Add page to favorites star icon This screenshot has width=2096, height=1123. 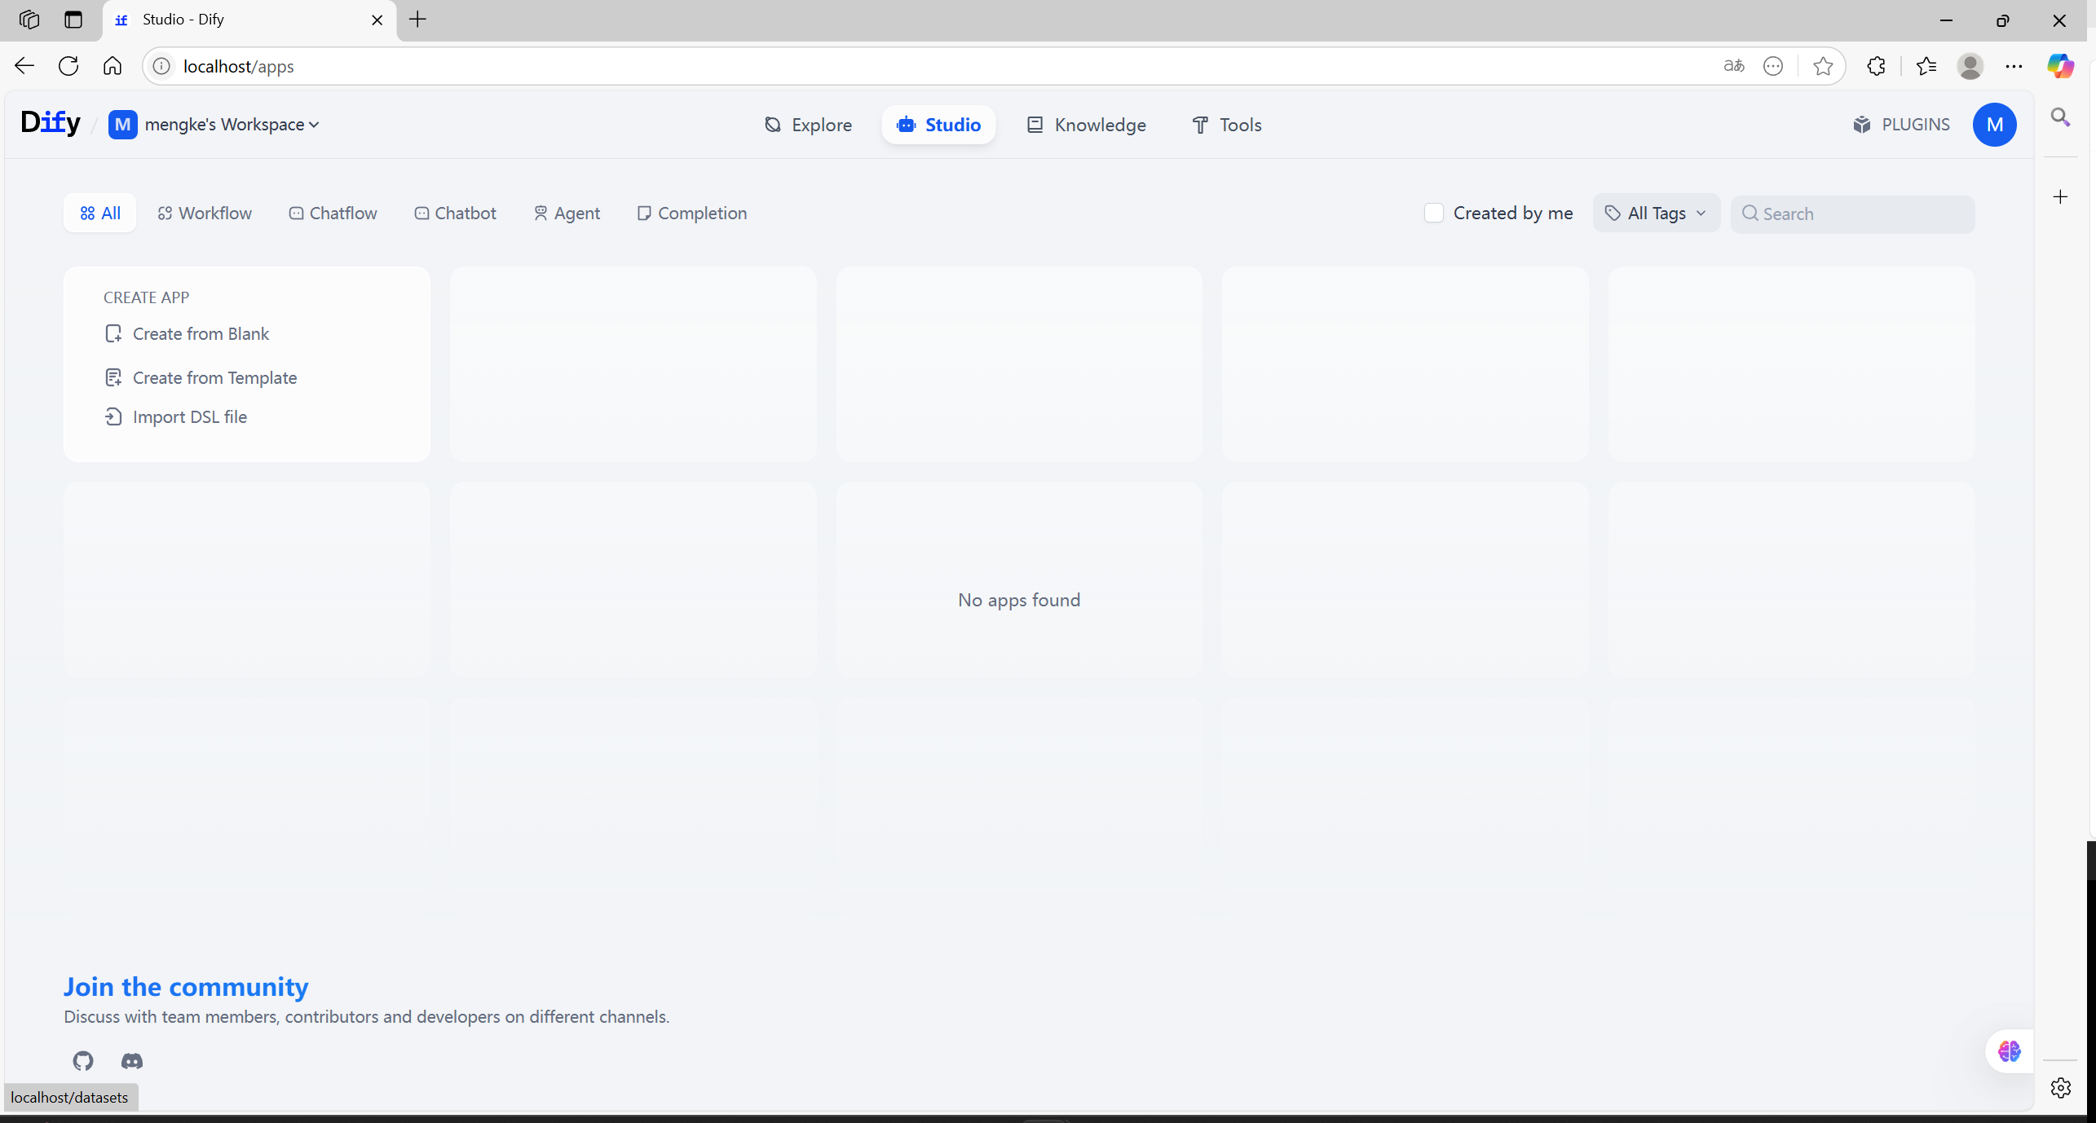tap(1823, 66)
